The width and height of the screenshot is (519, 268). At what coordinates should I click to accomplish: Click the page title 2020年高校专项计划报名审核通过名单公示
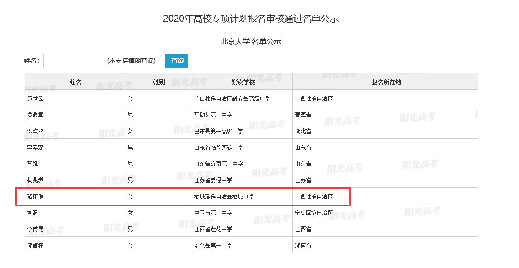251,19
